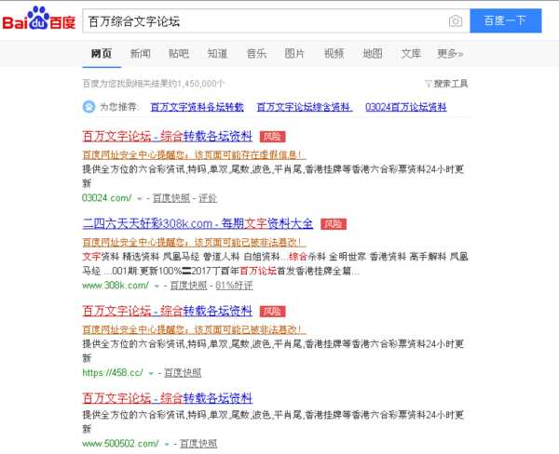
Task: Open suggestion 03024百万论坛资料
Action: point(406,107)
